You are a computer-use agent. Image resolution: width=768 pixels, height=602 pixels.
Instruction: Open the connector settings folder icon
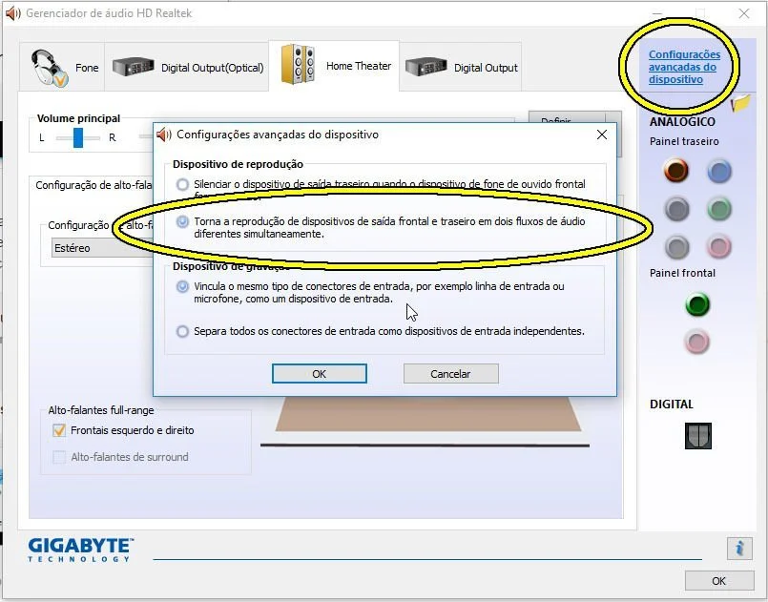coord(740,103)
